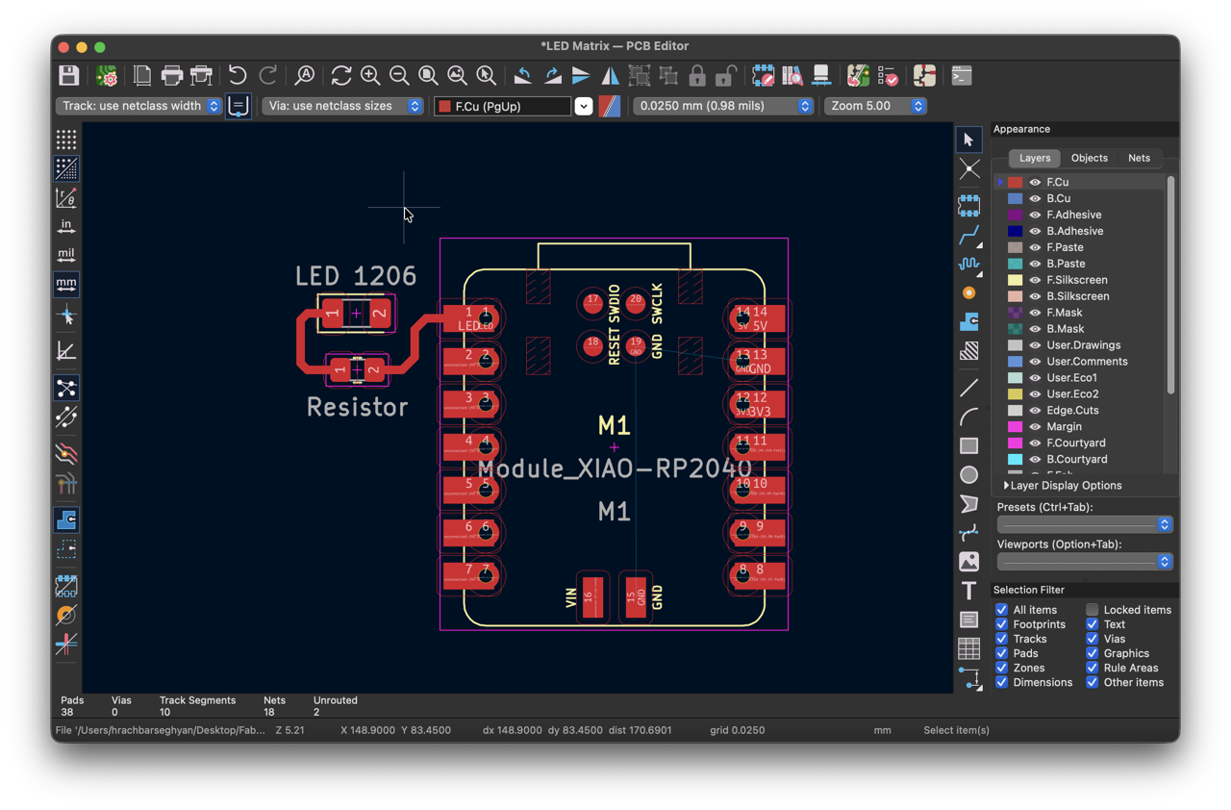1231x810 pixels.
Task: Hide the B.Cu layer with its eye icon
Action: click(1036, 198)
